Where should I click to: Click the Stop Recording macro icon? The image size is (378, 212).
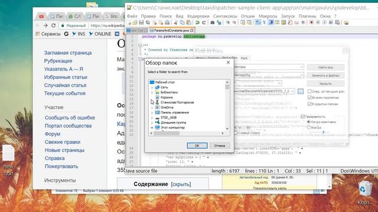point(318,23)
